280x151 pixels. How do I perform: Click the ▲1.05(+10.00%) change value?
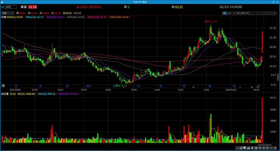(x=89, y=7)
